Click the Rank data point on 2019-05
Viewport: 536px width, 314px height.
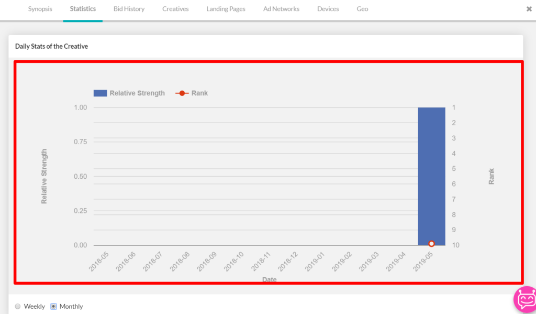431,244
